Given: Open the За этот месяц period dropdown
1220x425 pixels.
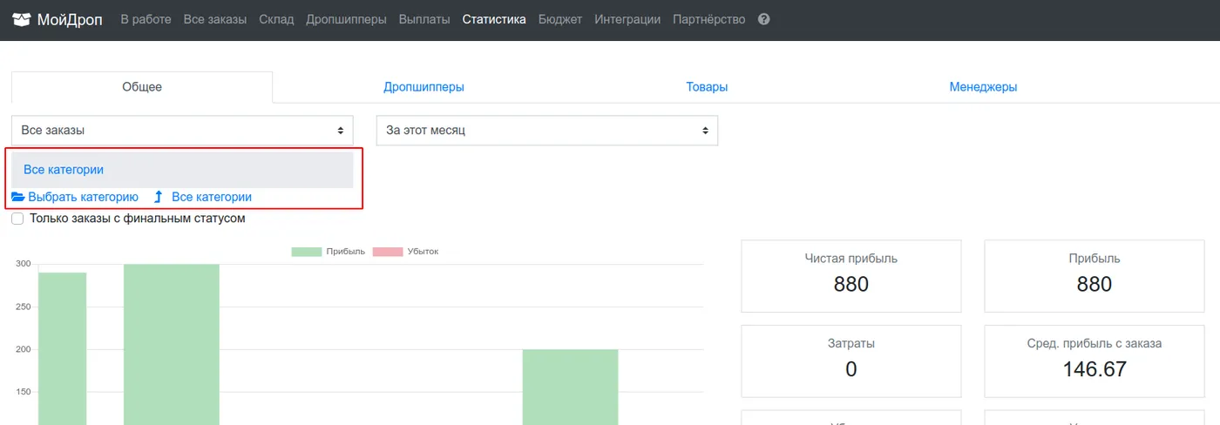Looking at the screenshot, I should point(547,131).
